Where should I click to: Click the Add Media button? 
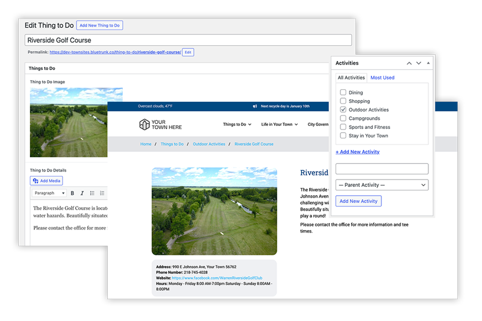click(46, 181)
